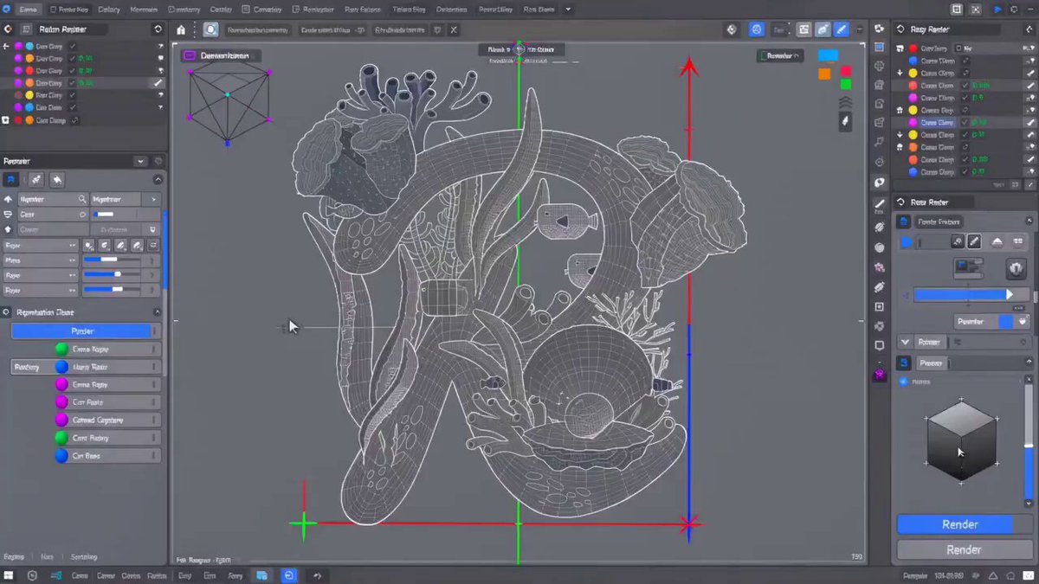Select the blue brush icon atop the viewport
This screenshot has height=584, width=1039.
pyautogui.click(x=841, y=29)
